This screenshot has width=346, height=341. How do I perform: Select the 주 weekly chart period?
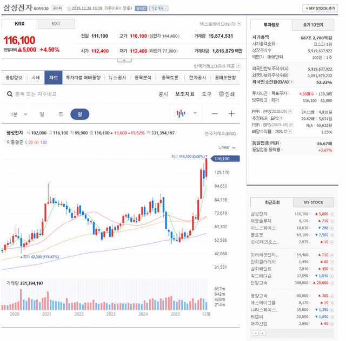(61, 114)
